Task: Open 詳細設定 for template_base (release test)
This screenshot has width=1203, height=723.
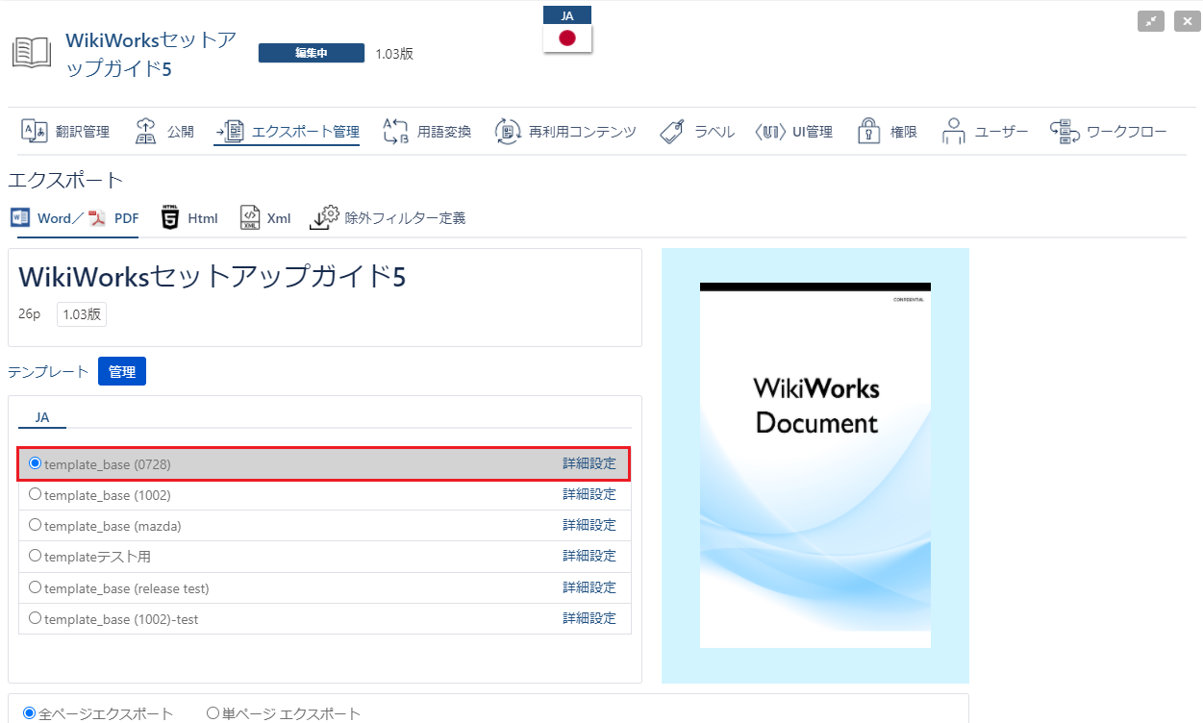Action: pos(589,587)
